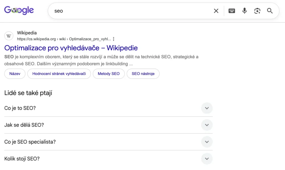Click the Google logo
Screen dimensions: 285x170
click(x=19, y=10)
